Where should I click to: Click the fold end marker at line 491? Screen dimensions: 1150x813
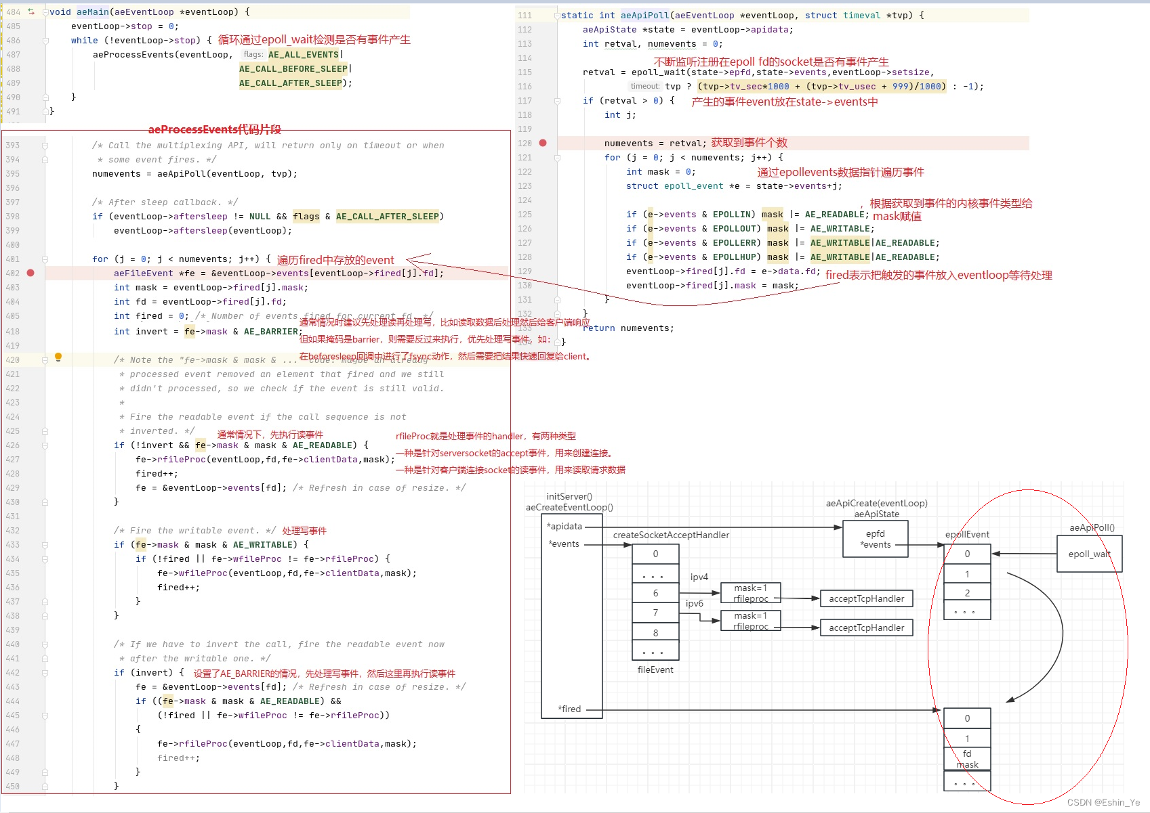45,112
